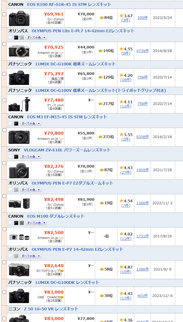Select the white swatch for SONY VLOGCAM ZV-E10L
Image resolution: width=183 pixels, height=322 pixels.
point(11,157)
